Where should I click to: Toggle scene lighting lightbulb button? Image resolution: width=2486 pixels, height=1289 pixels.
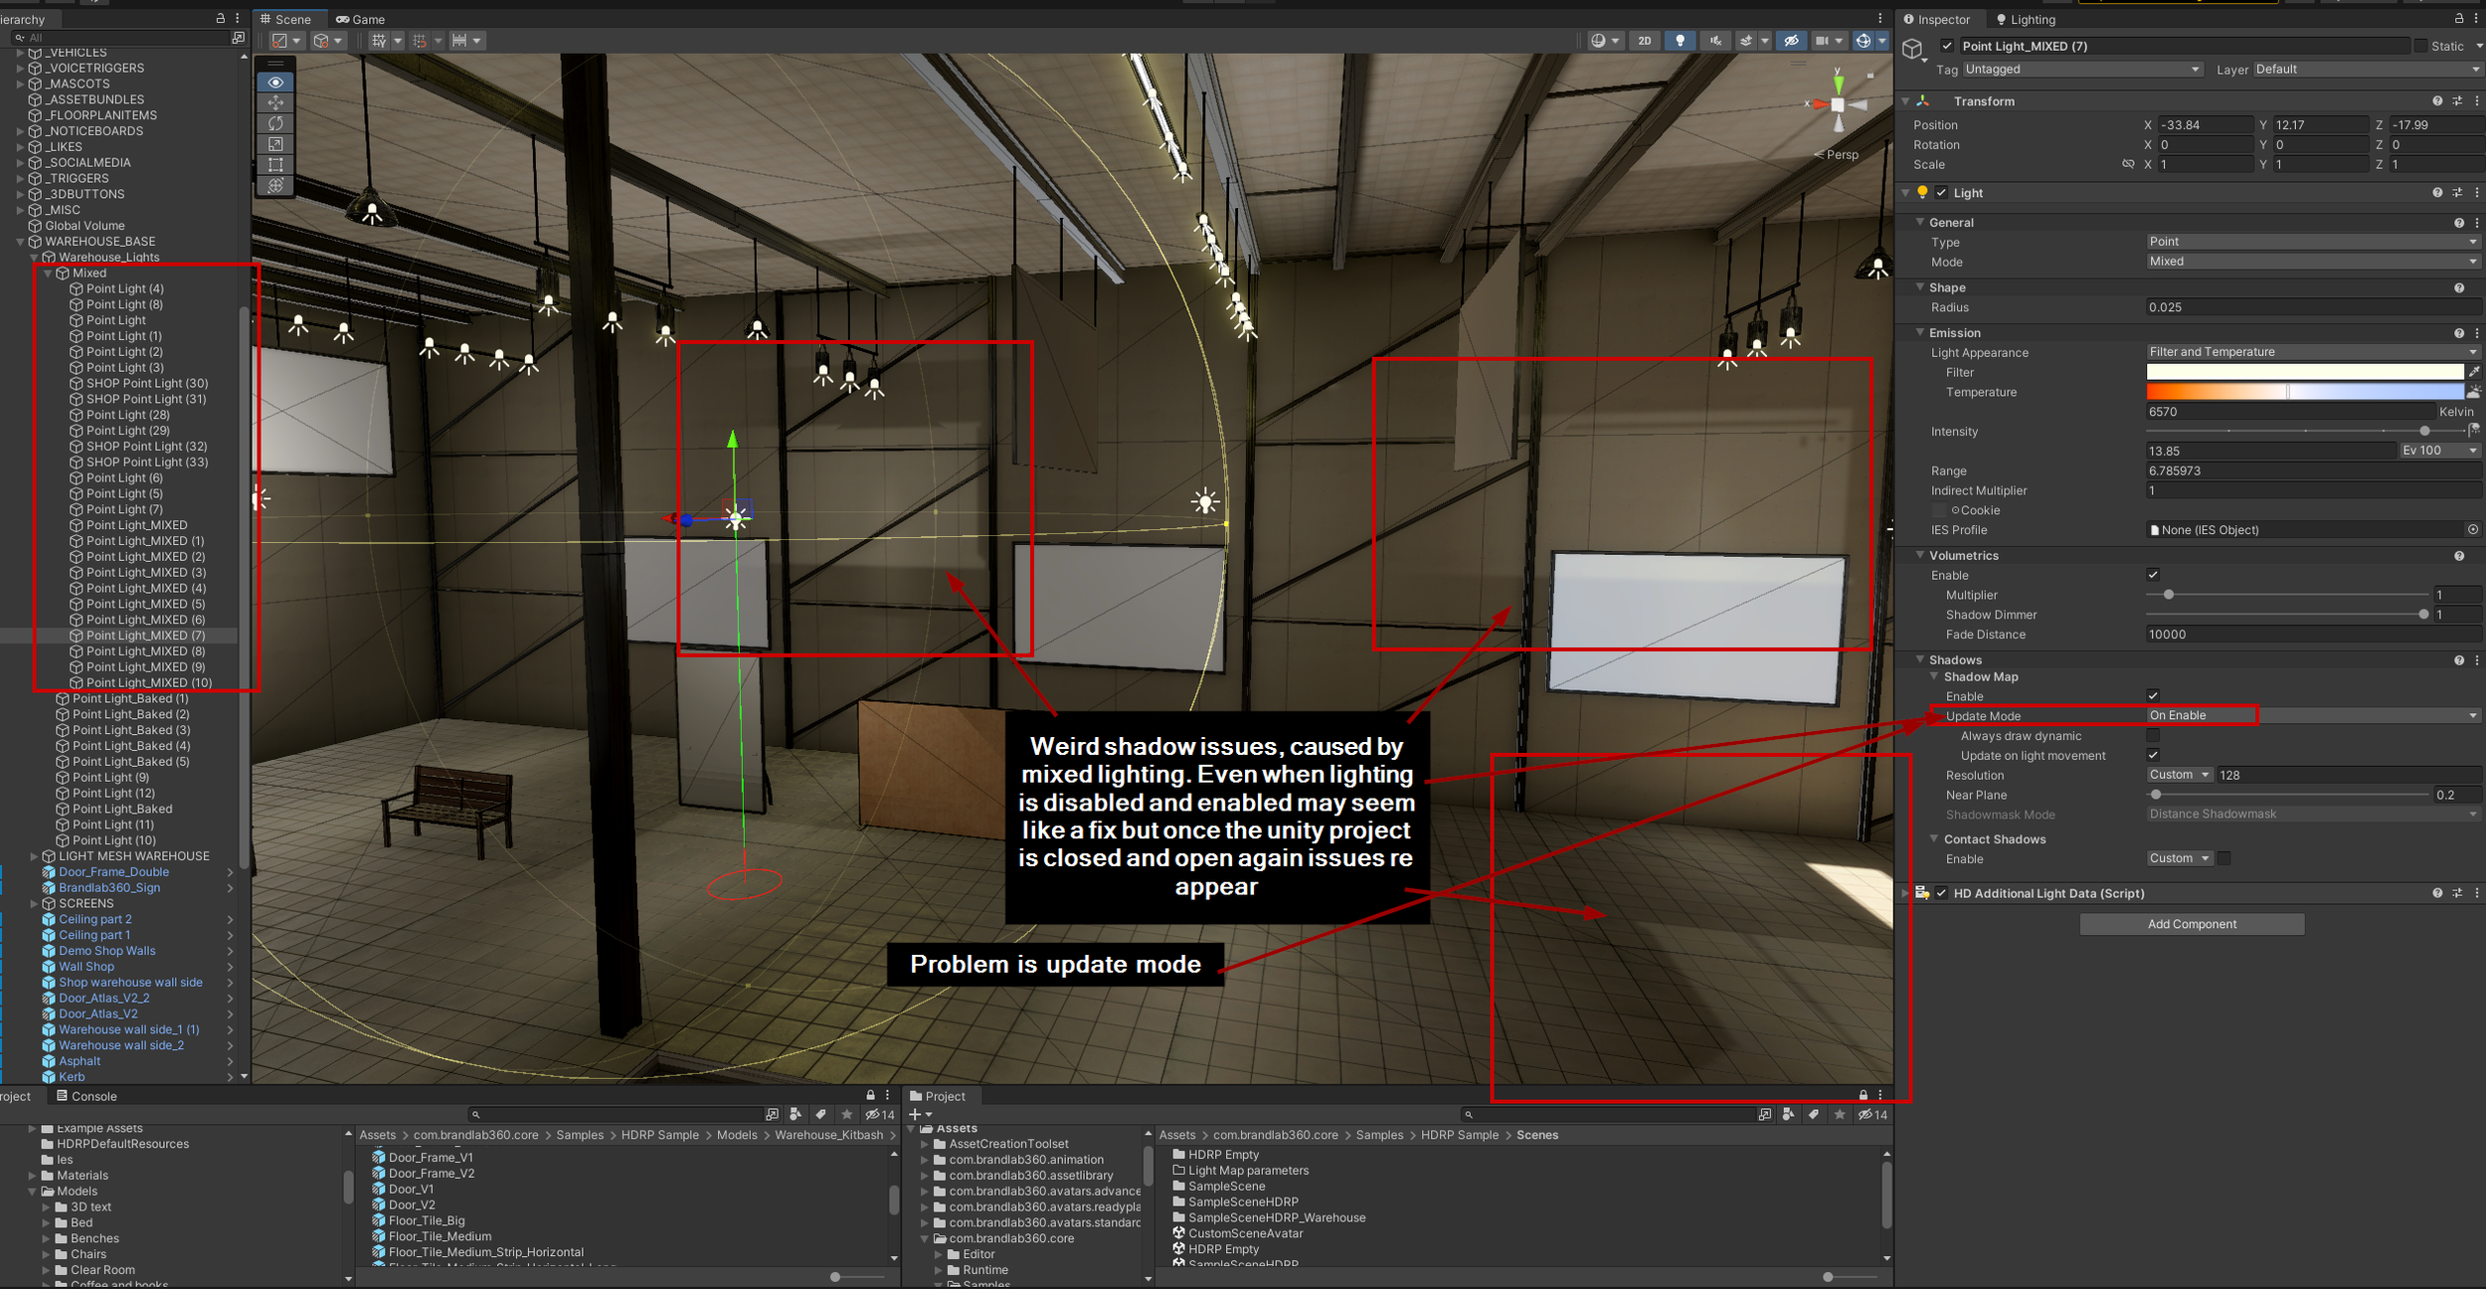1680,41
